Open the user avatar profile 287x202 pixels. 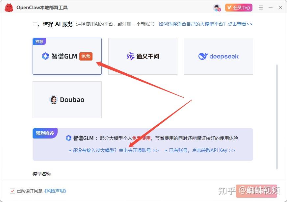217,8
